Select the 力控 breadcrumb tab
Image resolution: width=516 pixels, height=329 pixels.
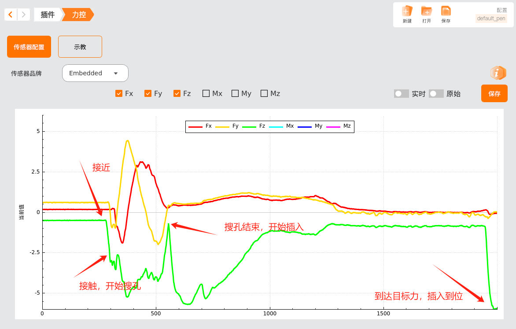tap(79, 15)
